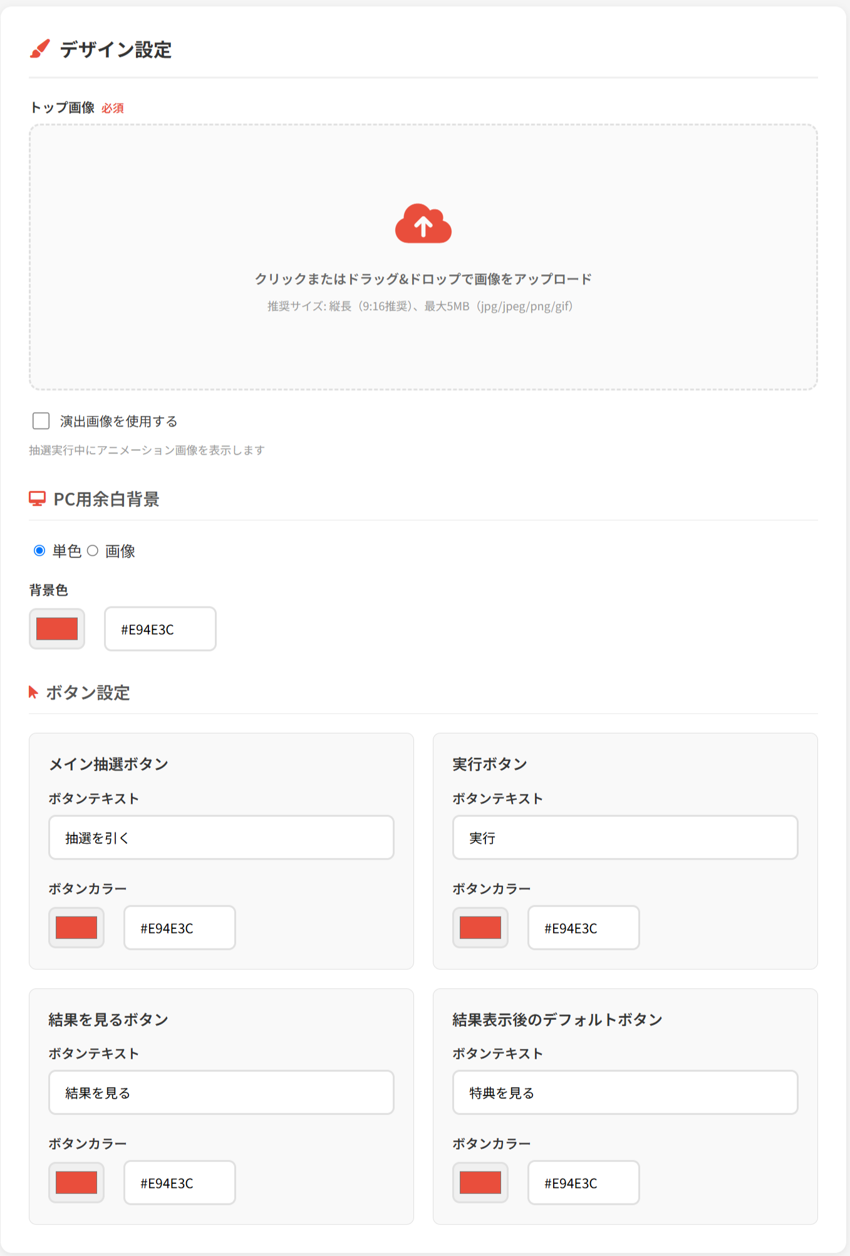Select the 単色 radio button
Screen dimensions: 850x1256
pyautogui.click(x=39, y=551)
